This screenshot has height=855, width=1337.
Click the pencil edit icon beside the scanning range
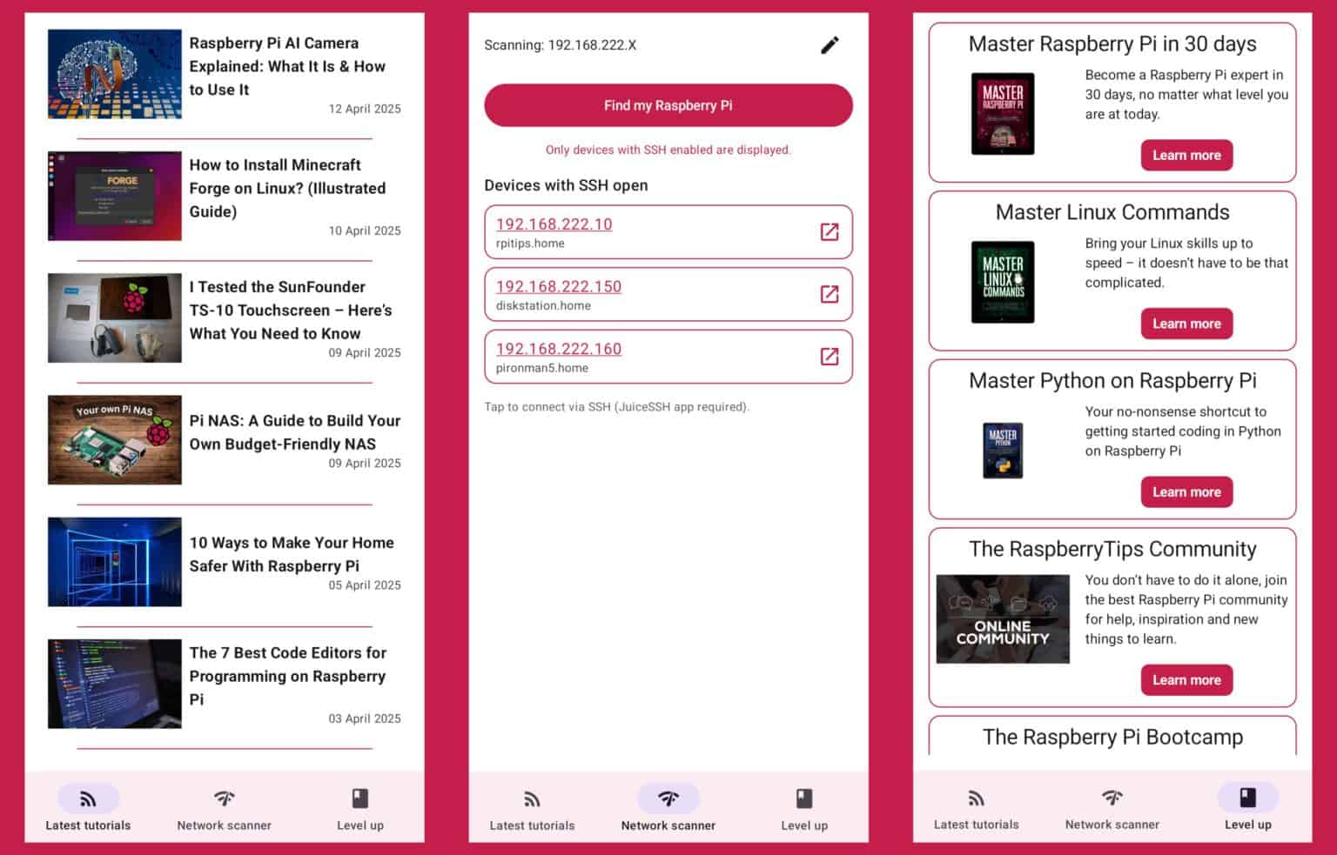(x=830, y=45)
